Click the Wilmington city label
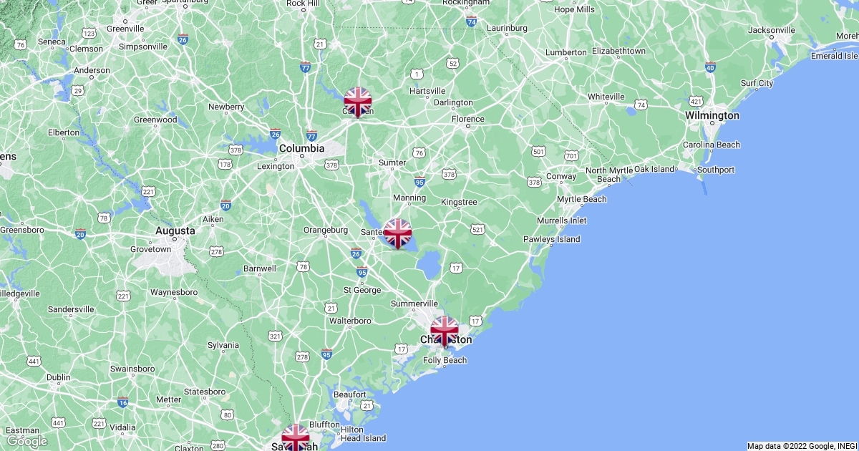This screenshot has width=859, height=451. [x=712, y=115]
